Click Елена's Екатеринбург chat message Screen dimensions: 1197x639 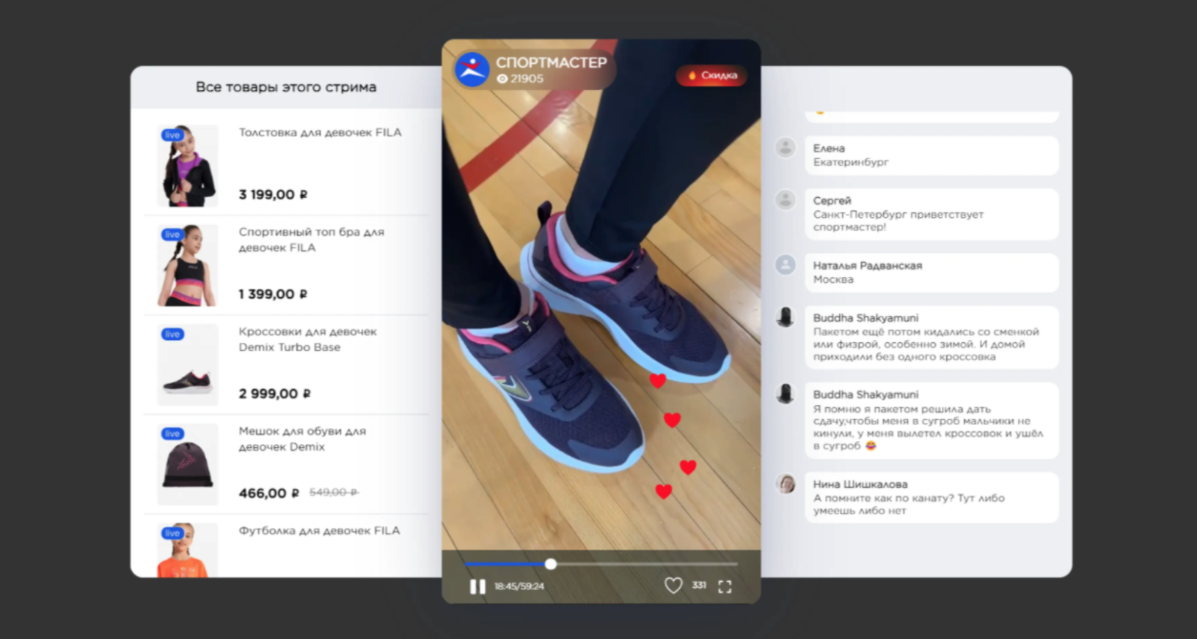[x=931, y=155]
